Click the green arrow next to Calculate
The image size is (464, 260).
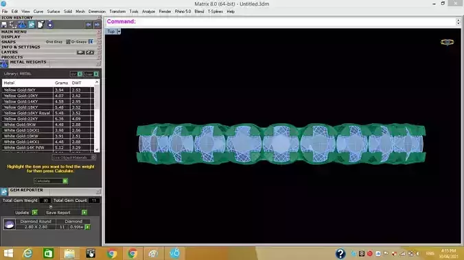65,181
